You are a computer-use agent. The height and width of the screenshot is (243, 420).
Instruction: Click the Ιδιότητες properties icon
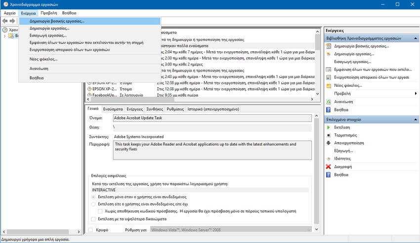coord(329,159)
